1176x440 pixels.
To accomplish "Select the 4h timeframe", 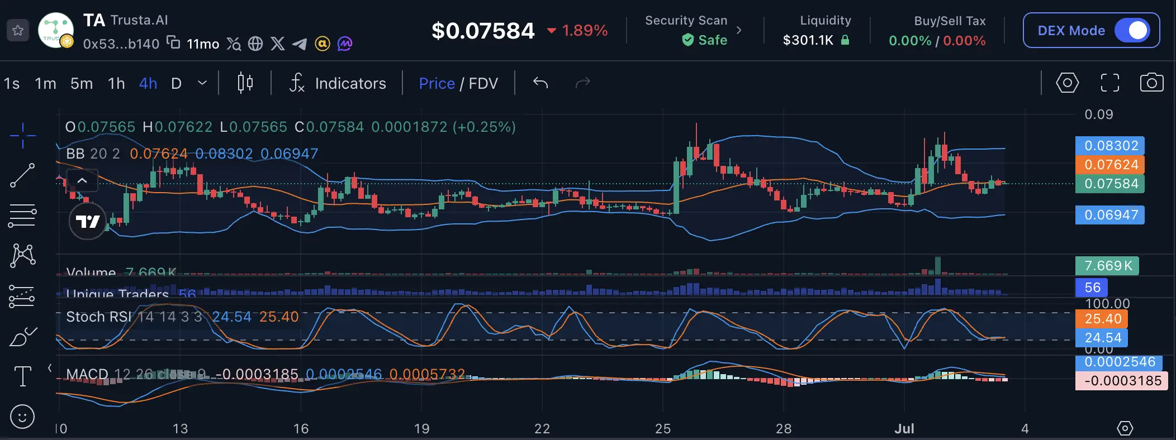I will (148, 84).
